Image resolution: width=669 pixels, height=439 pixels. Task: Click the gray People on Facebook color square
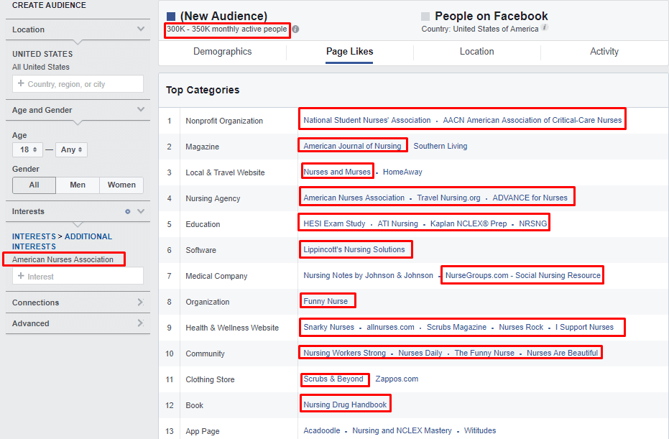point(425,17)
